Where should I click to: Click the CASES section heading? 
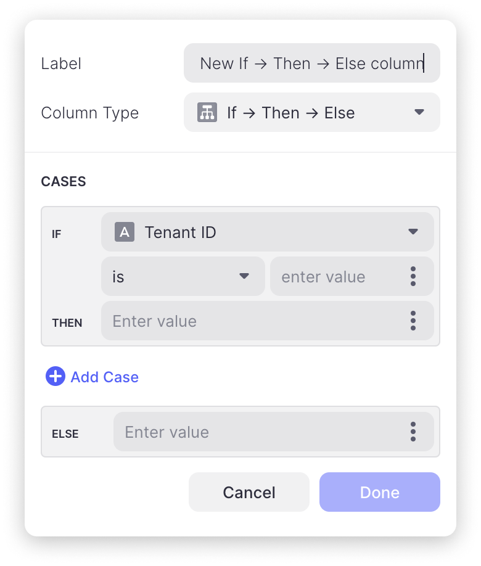click(x=64, y=182)
